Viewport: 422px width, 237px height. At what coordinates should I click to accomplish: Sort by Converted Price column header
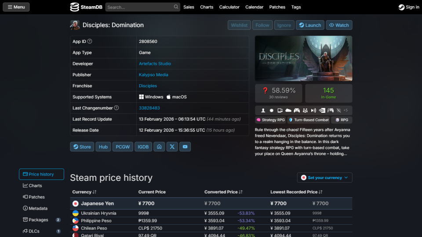click(223, 192)
